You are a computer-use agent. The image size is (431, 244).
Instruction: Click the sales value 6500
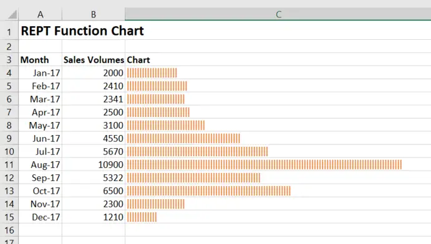pos(94,190)
